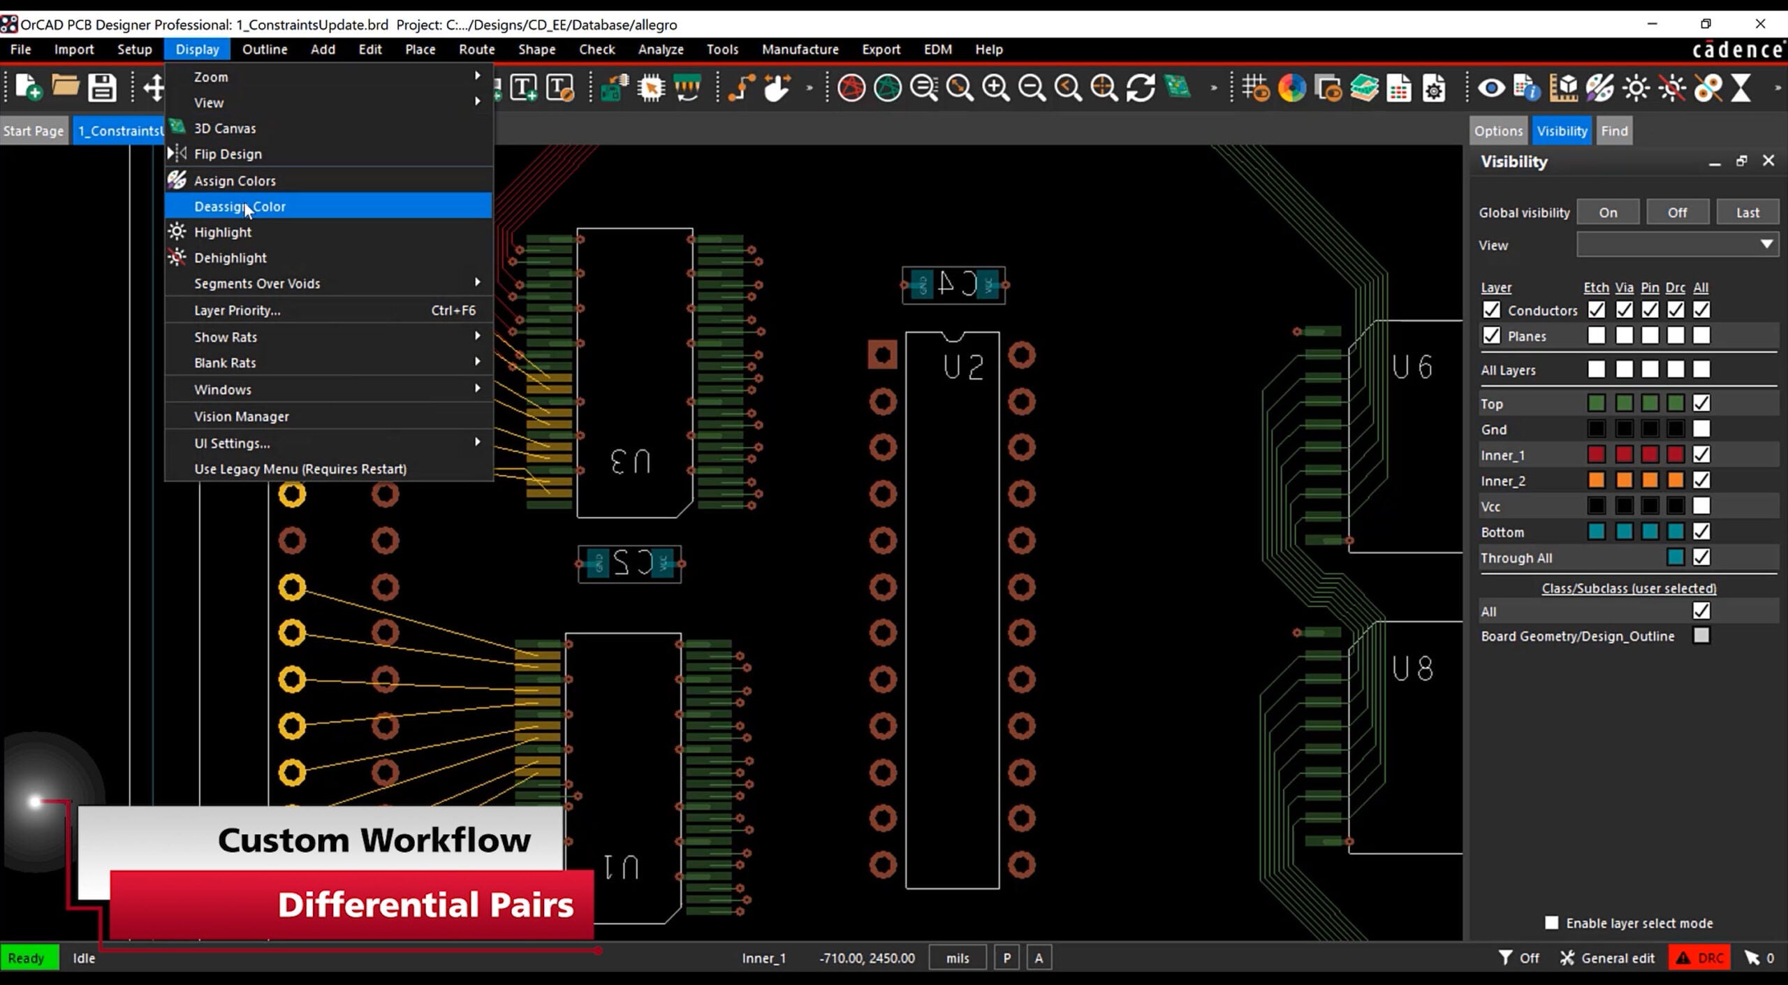
Task: Open the View dropdown in Visibility panel
Action: (x=1677, y=245)
